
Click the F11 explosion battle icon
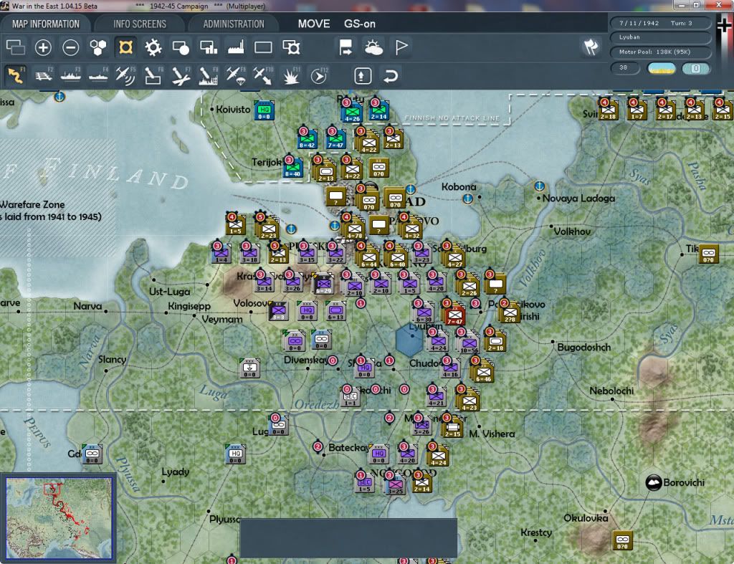tap(291, 75)
